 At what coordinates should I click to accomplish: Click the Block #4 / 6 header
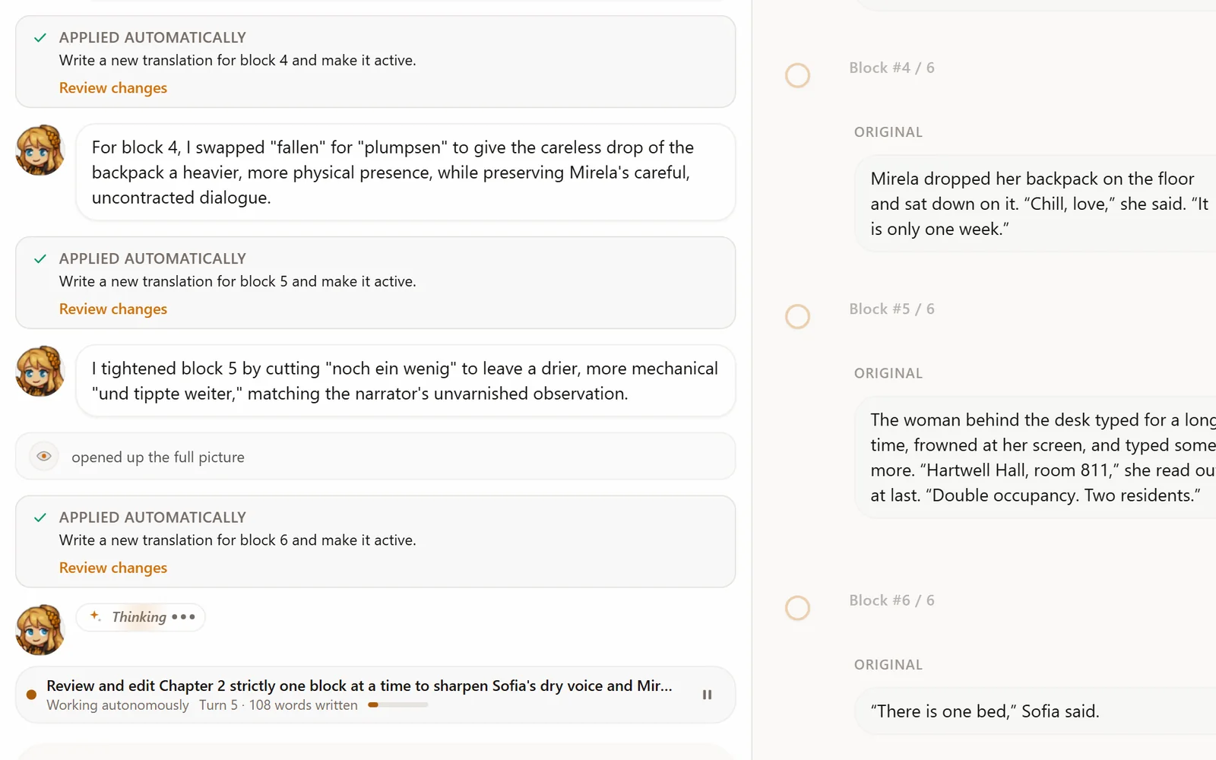(x=891, y=68)
